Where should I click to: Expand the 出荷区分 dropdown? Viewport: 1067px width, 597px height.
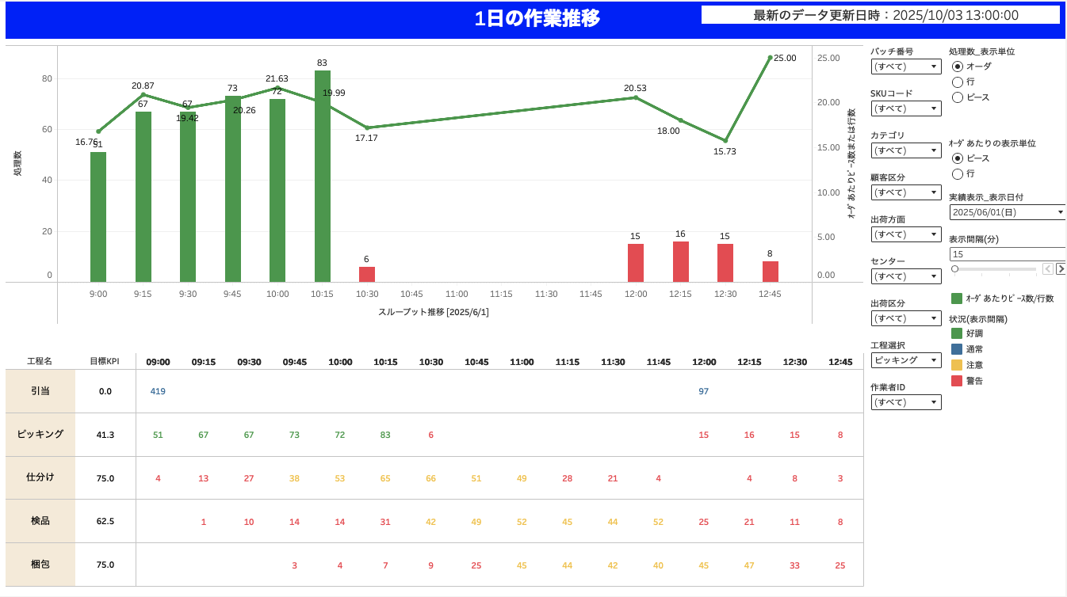coord(906,318)
